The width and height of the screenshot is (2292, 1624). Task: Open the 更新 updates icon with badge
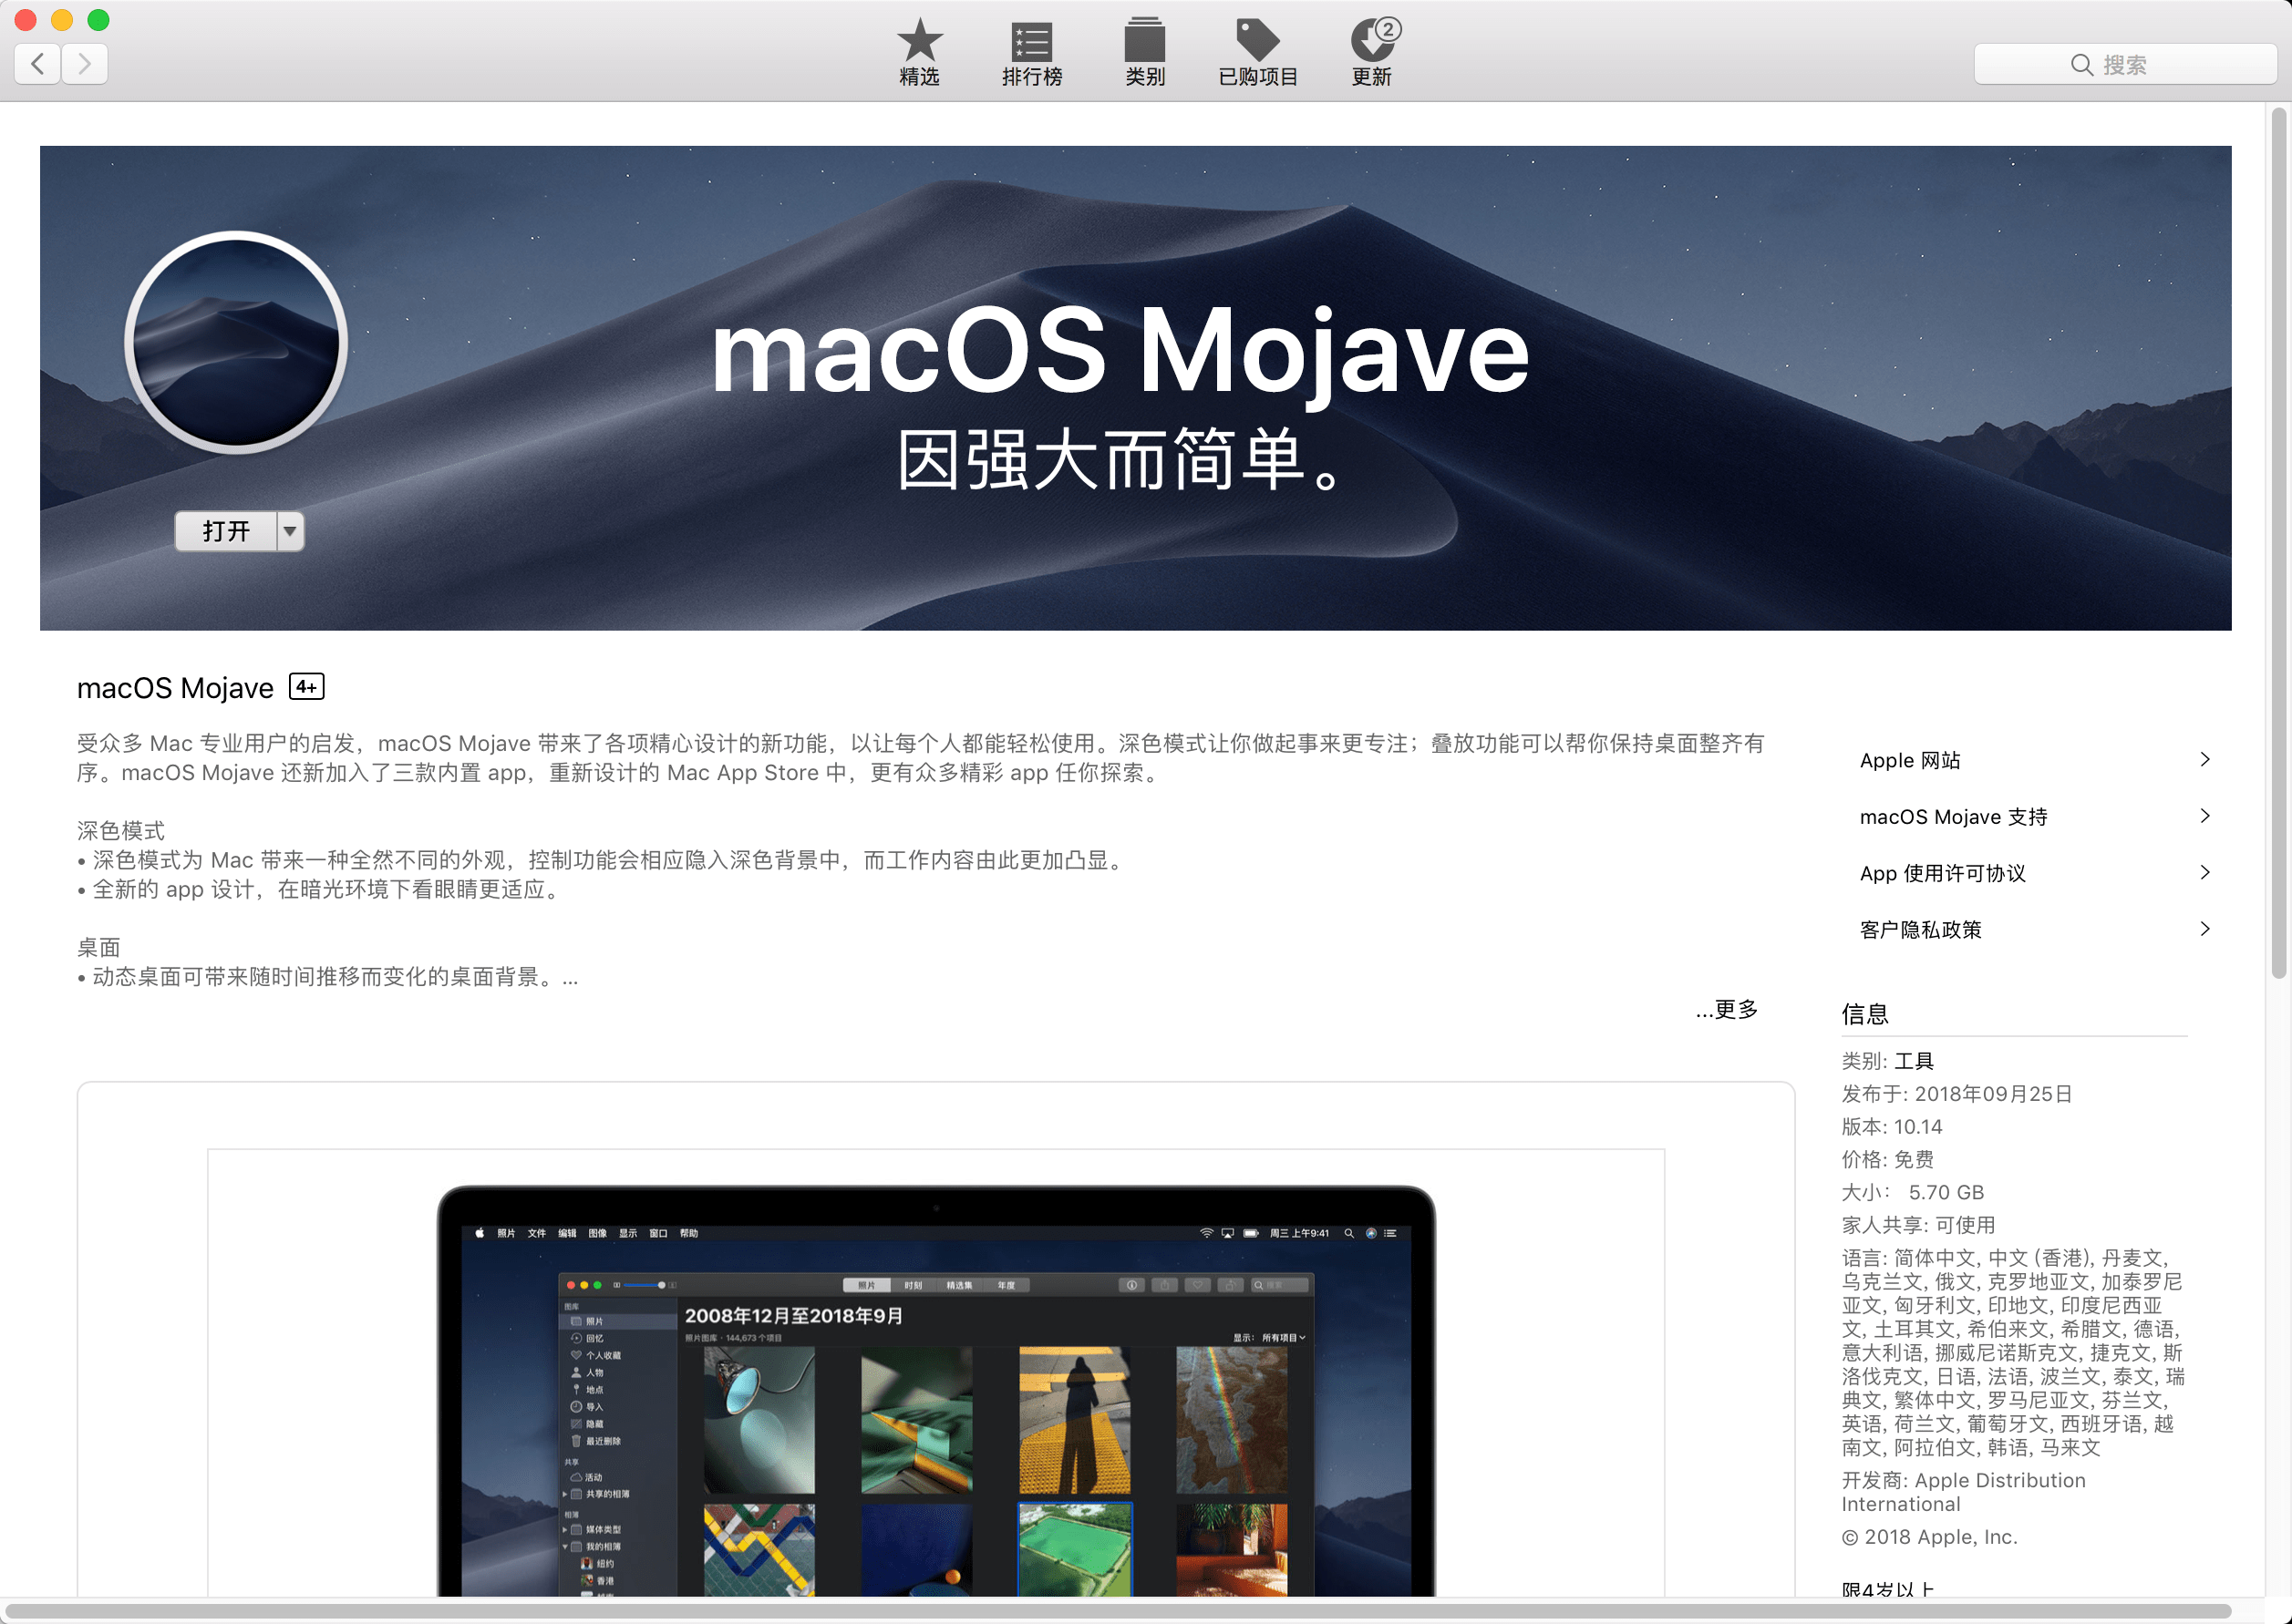pyautogui.click(x=1373, y=42)
